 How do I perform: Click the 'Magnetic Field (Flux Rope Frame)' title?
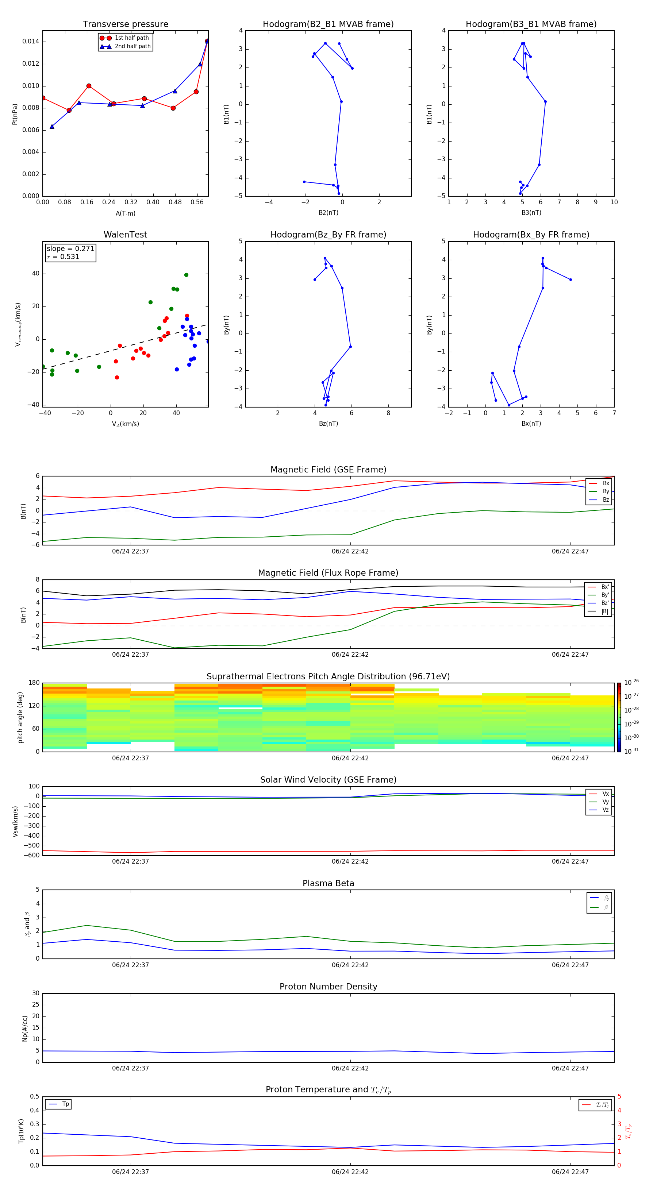328,573
